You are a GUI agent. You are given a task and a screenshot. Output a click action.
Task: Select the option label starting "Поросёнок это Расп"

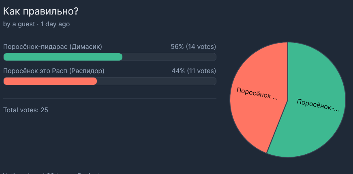point(54,71)
